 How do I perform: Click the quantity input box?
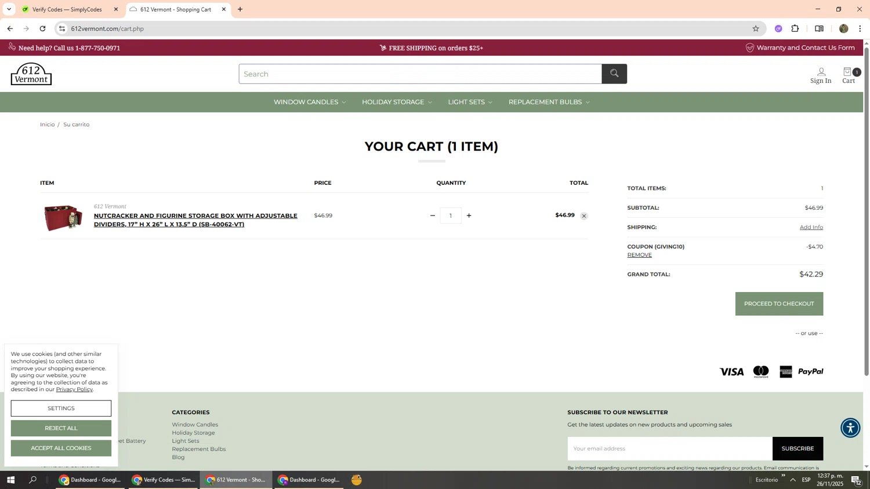pos(451,216)
